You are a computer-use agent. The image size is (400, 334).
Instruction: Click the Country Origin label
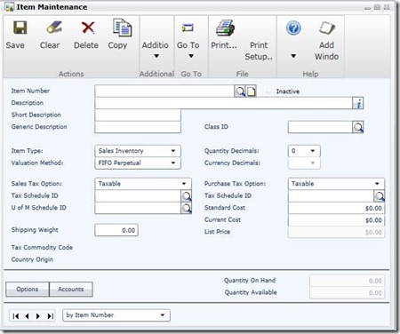tap(32, 259)
